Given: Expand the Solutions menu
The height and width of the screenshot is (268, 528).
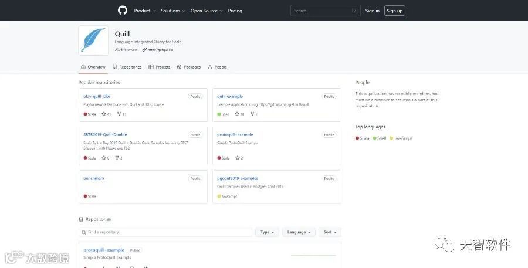Looking at the screenshot, I should (172, 11).
